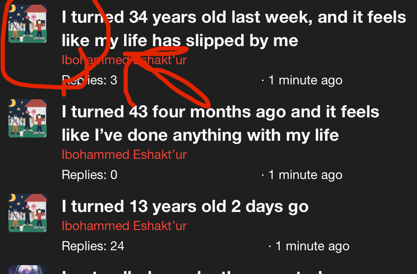Select avatar next to the 13 years old thread
The width and height of the screenshot is (417, 274).
(28, 213)
